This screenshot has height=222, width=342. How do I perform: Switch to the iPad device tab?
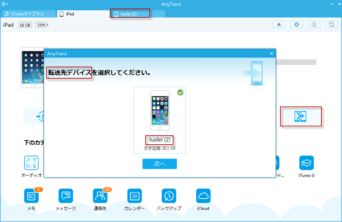pyautogui.click(x=83, y=14)
